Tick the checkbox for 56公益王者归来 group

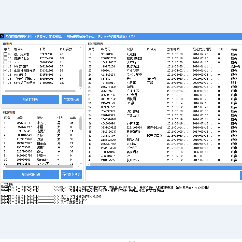click(5, 83)
